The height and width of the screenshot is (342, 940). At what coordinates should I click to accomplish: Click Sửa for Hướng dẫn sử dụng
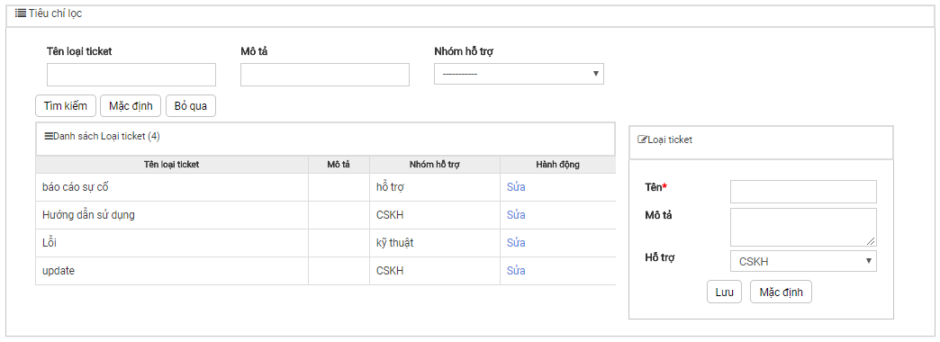[516, 215]
